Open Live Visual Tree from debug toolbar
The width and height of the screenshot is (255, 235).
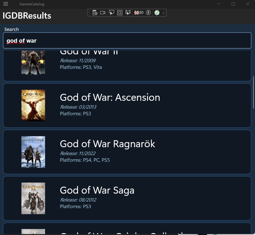click(95, 13)
